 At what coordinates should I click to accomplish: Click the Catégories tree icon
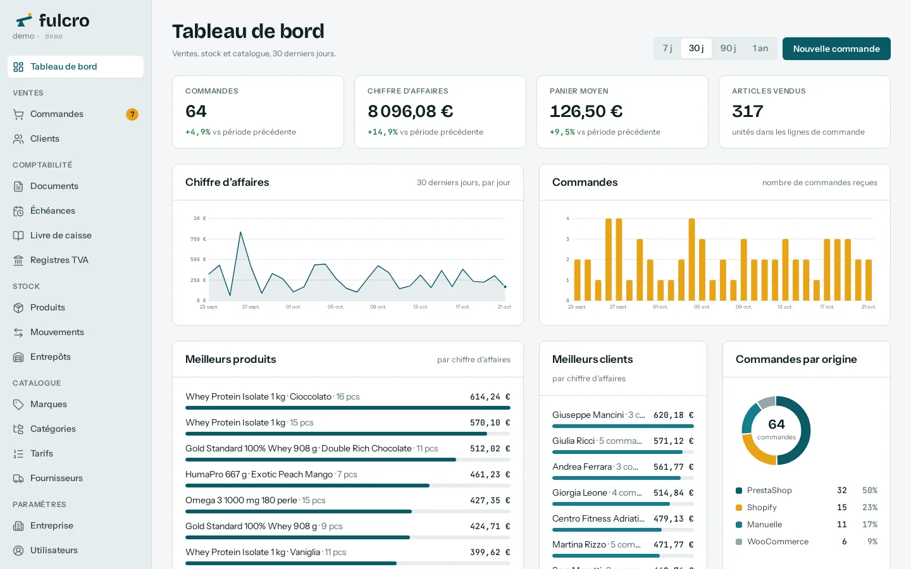[x=18, y=429]
